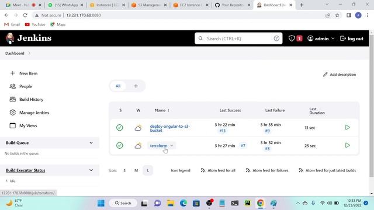Image resolution: width=374 pixels, height=210 pixels.
Task: Open the Chrome three-dot menu
Action: [368, 15]
